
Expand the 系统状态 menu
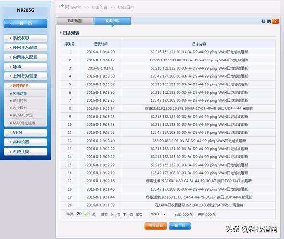(25, 38)
